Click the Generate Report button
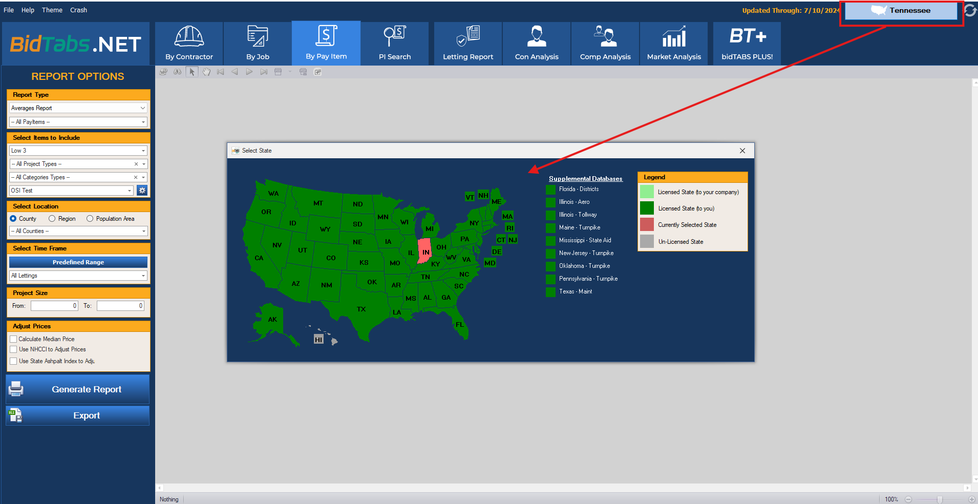Image resolution: width=978 pixels, height=504 pixels. [78, 389]
